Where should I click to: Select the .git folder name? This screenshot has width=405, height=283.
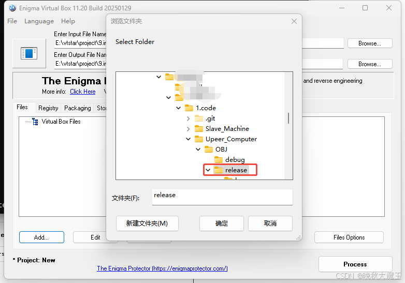(210, 118)
